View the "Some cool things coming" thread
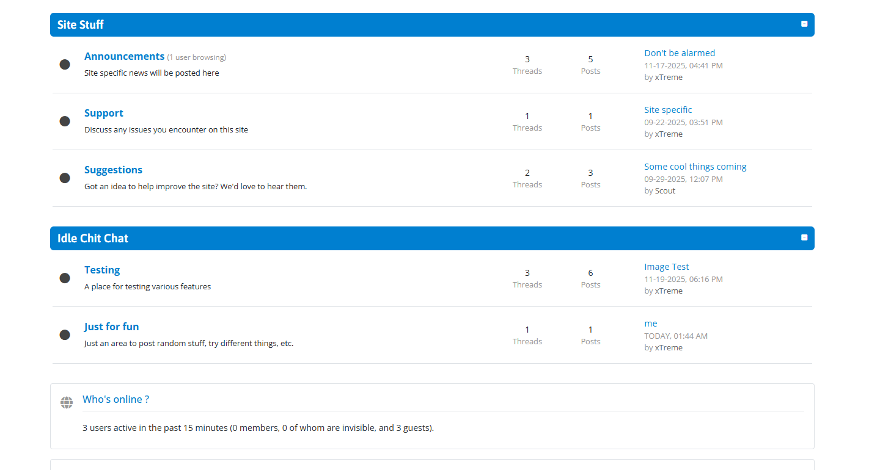 tap(695, 167)
